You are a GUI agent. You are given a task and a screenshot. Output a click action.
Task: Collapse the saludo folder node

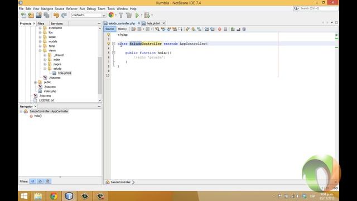click(45, 69)
